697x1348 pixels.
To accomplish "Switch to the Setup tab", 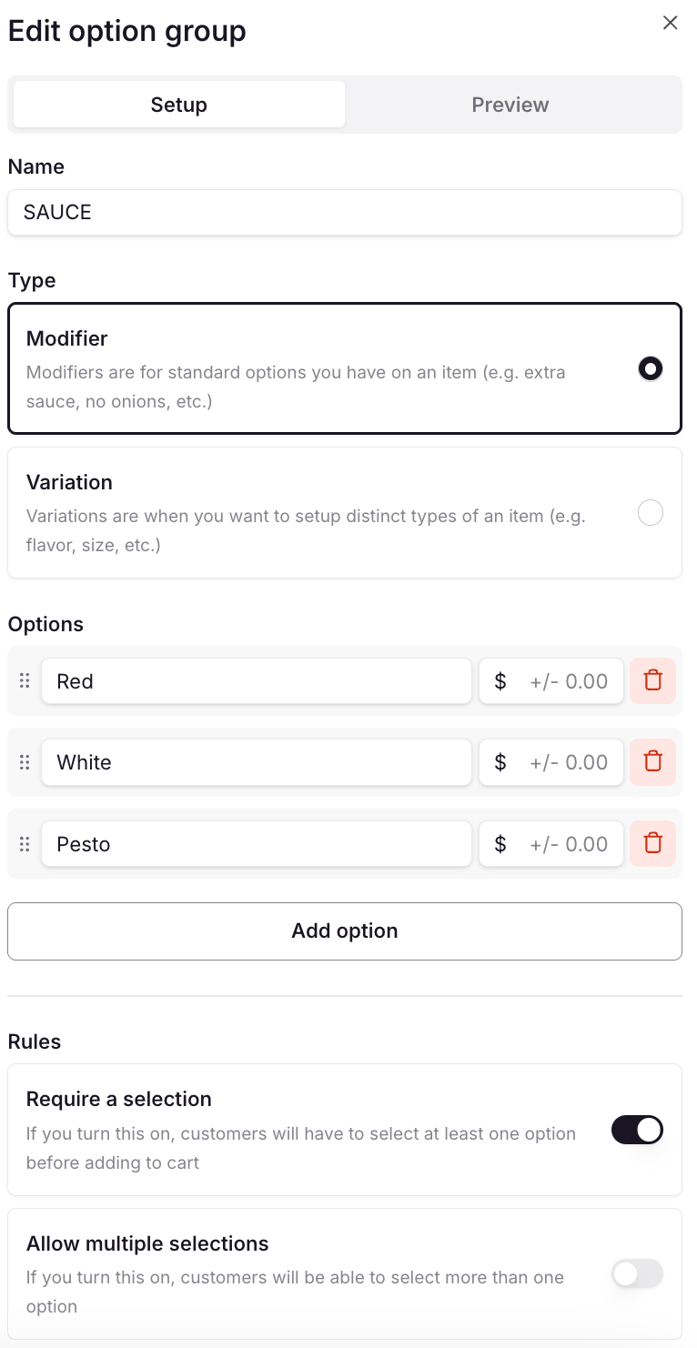I will 179,105.
